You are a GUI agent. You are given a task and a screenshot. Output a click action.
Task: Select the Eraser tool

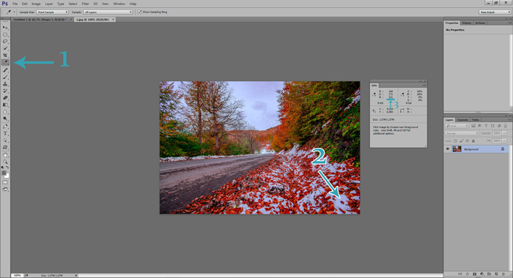[5, 98]
